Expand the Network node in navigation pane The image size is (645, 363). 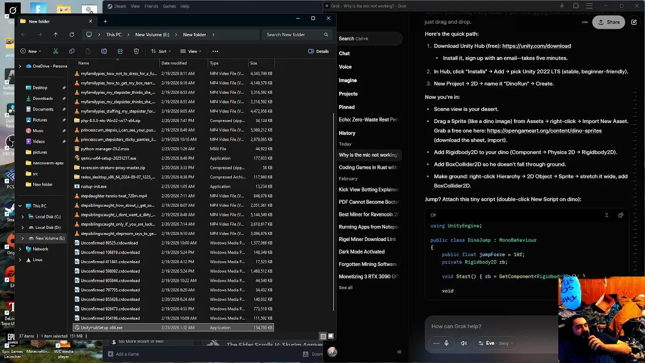pyautogui.click(x=20, y=249)
